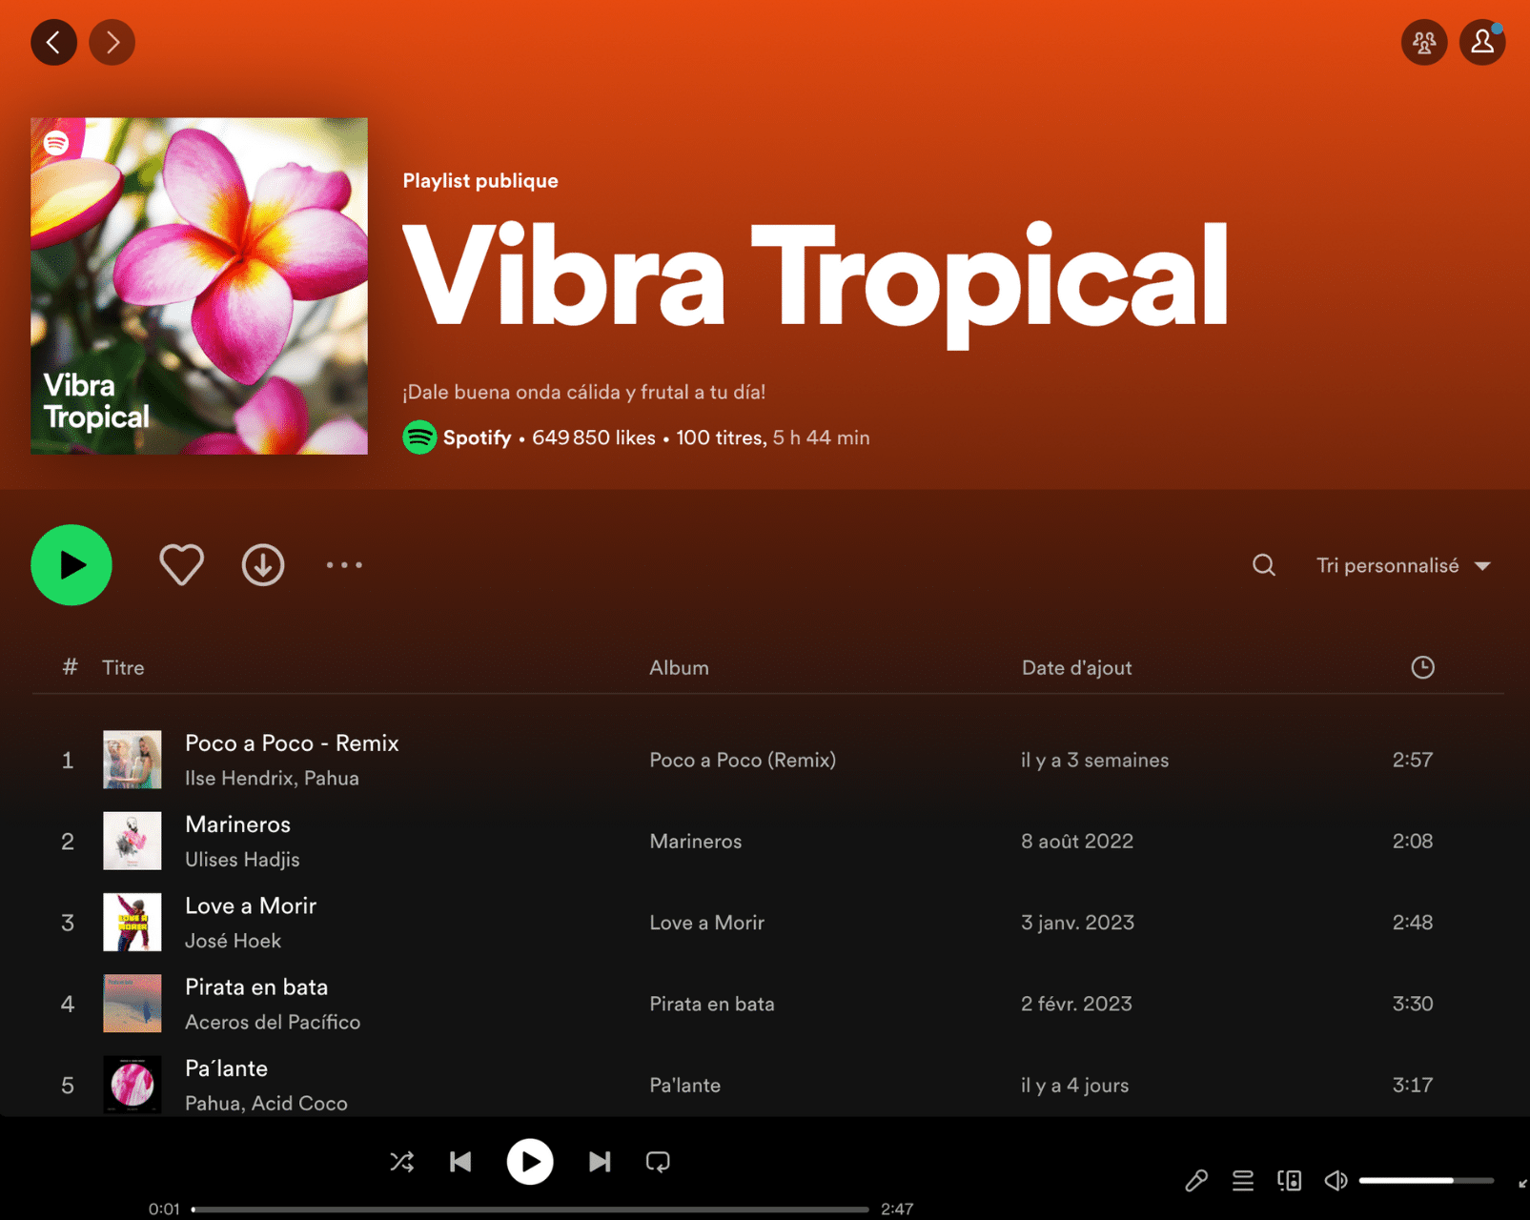Go forward using the right arrow
1530x1220 pixels.
112,42
